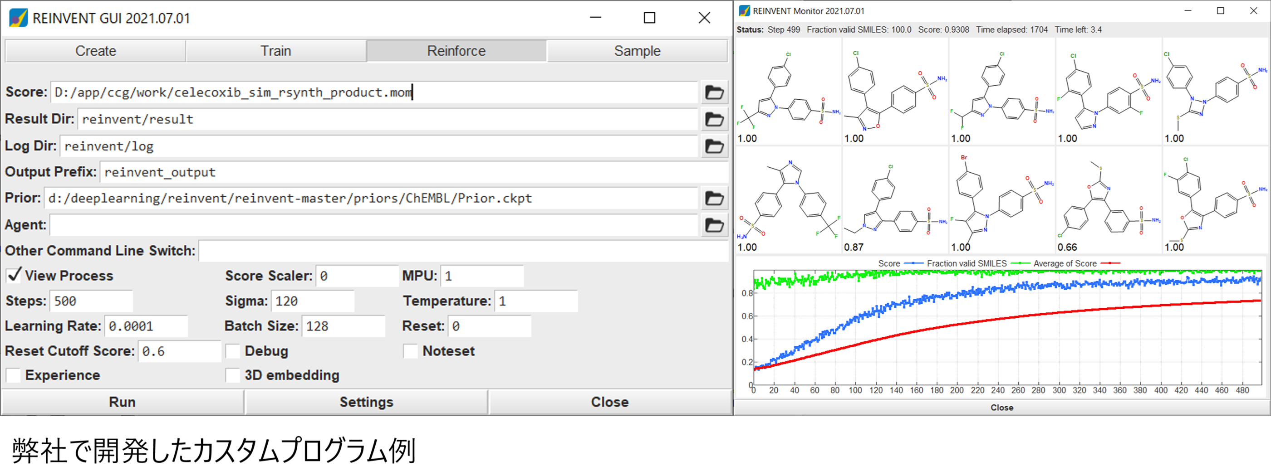Click the score plot area in Monitor
Viewport: 1271px width, 471px height.
pos(1007,327)
